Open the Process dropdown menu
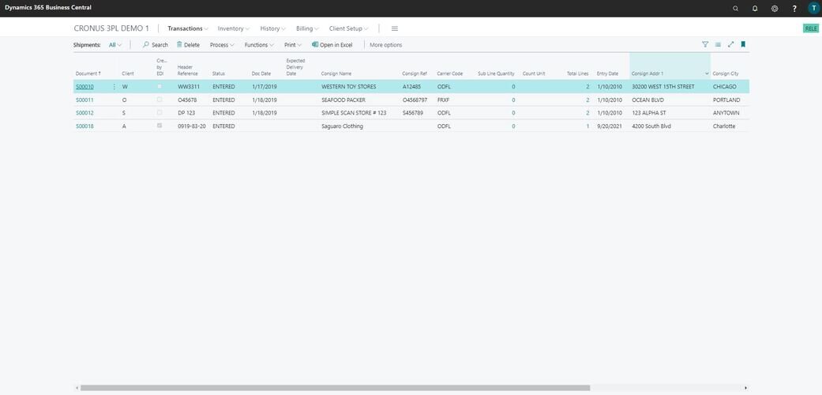Viewport: 822px width, 395px height. 222,45
